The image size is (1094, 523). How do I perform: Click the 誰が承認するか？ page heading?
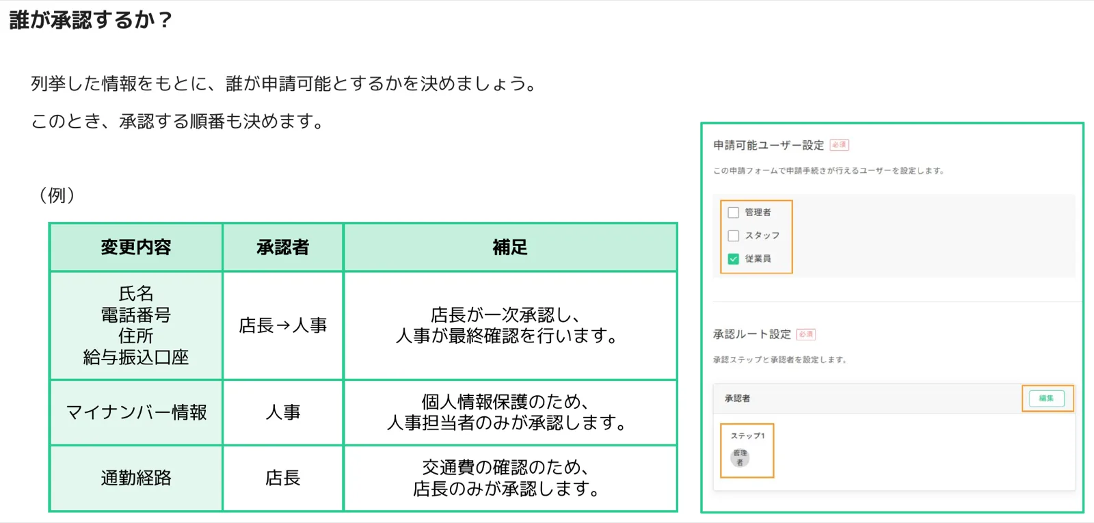90,20
